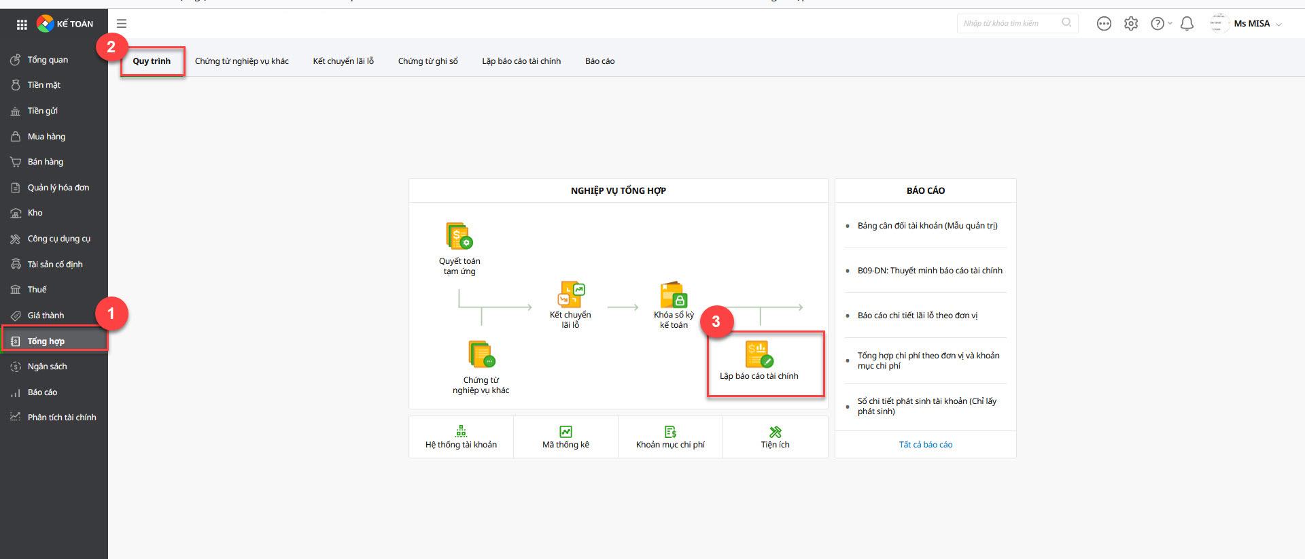Open the Ms MISA account dropdown

click(1256, 24)
